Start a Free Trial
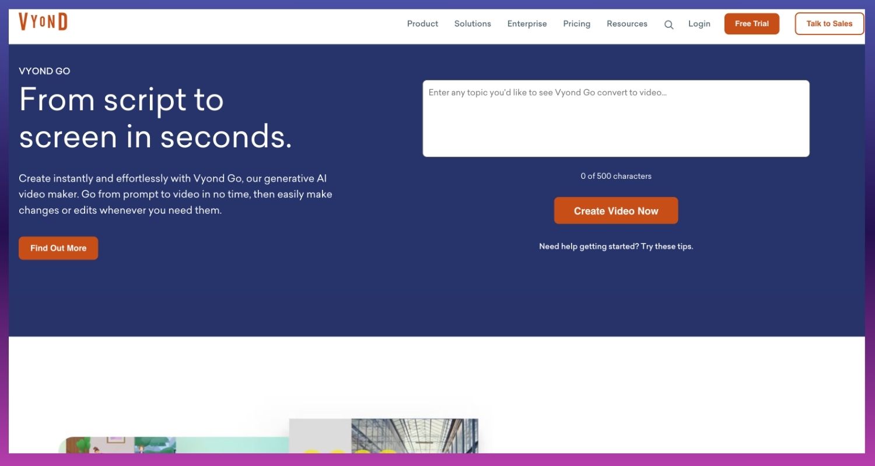This screenshot has height=466, width=875. [751, 24]
